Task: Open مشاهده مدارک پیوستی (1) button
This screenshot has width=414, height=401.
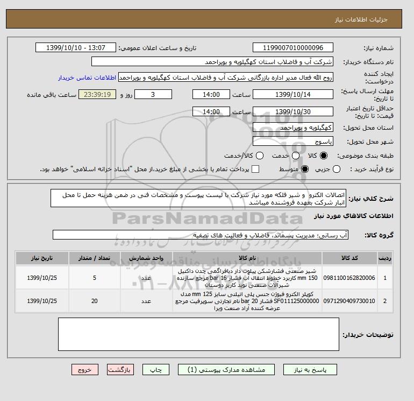Action: (226, 370)
